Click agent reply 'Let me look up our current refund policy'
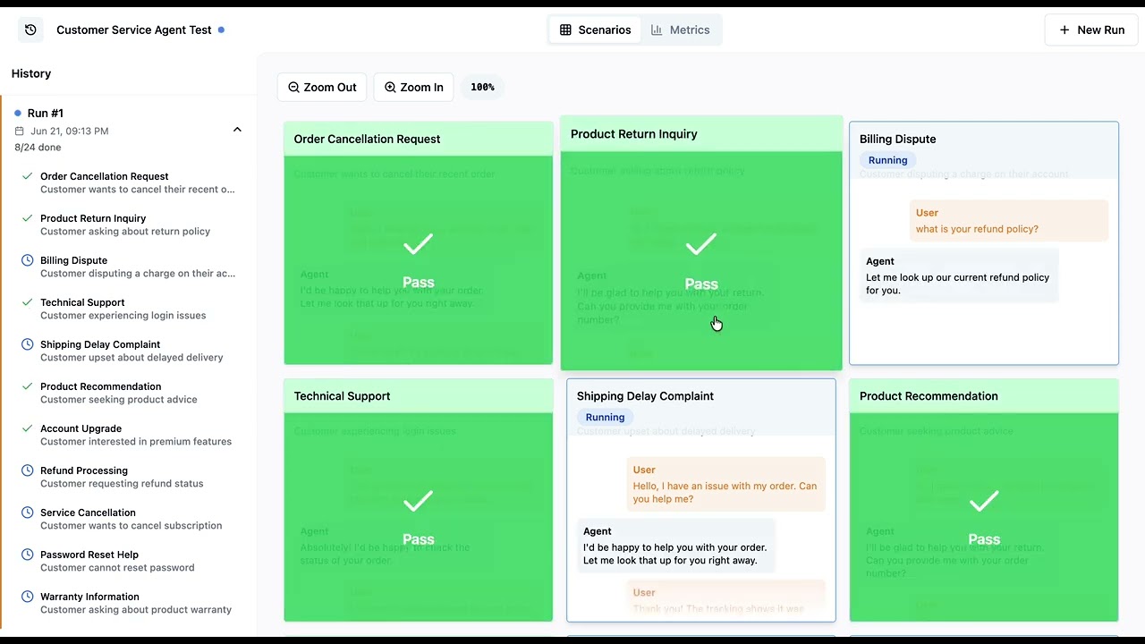Screen dimensions: 1145x644 click(x=959, y=275)
